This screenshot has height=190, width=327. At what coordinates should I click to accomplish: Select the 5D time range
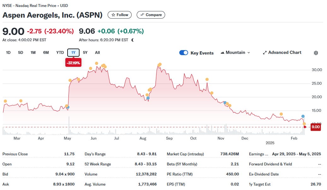coord(21,53)
